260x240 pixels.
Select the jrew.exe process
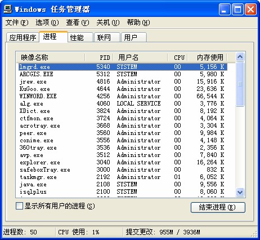click(x=123, y=81)
